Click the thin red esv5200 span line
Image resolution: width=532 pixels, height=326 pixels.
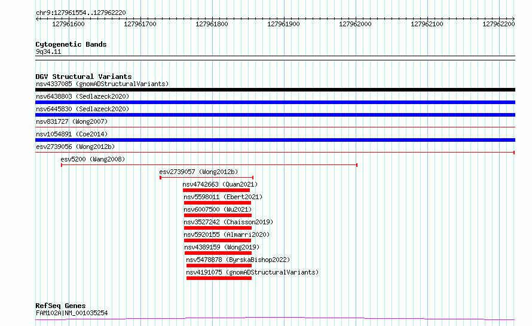pos(209,165)
